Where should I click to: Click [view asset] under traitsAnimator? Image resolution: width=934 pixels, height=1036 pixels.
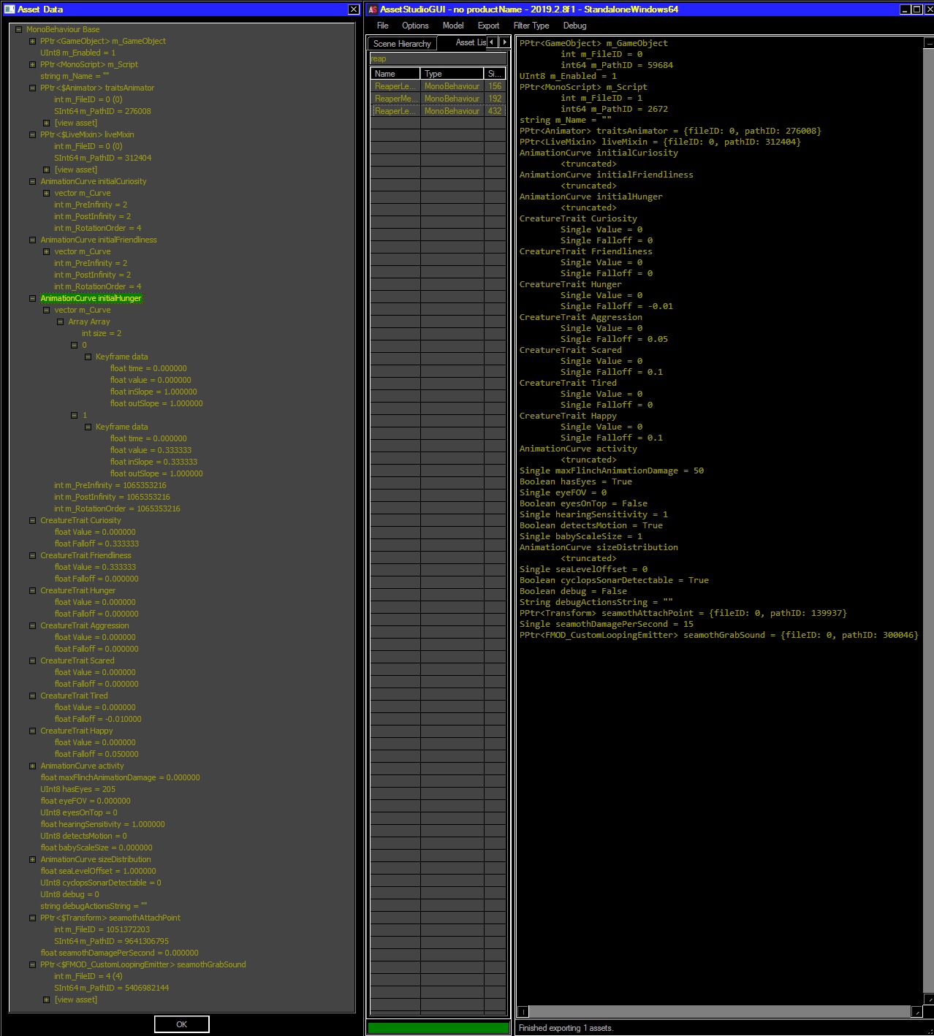[75, 123]
